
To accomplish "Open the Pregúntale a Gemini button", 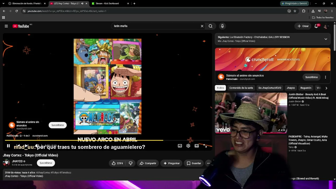I will click(294, 3).
